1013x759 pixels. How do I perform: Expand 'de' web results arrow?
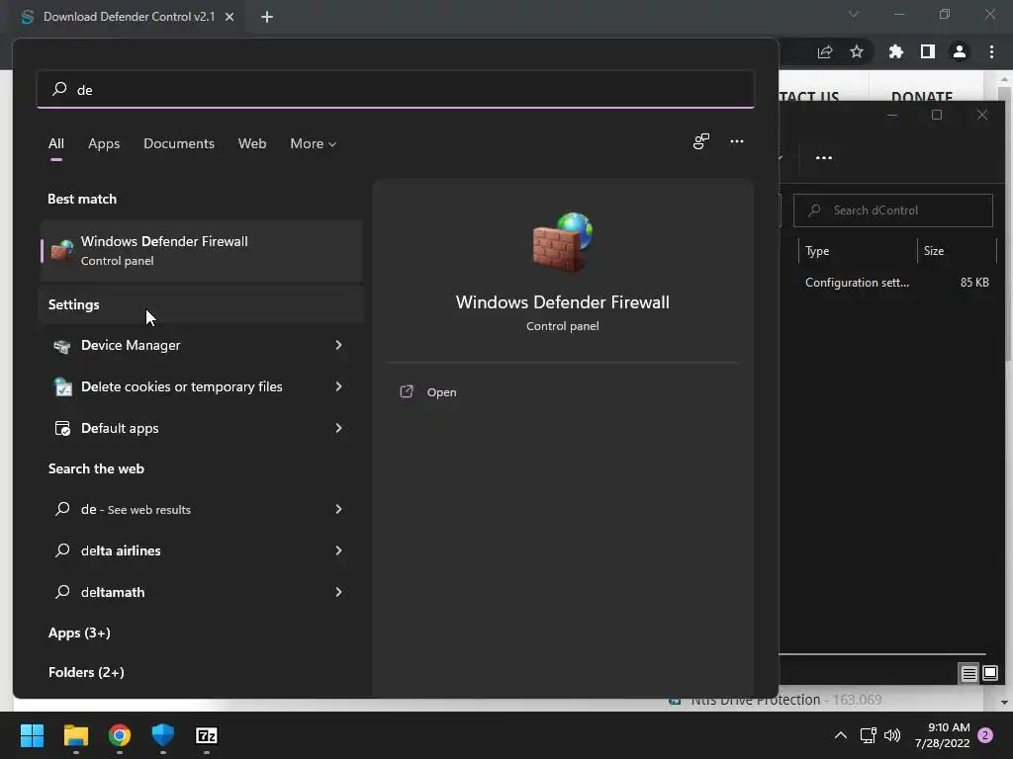coord(338,509)
